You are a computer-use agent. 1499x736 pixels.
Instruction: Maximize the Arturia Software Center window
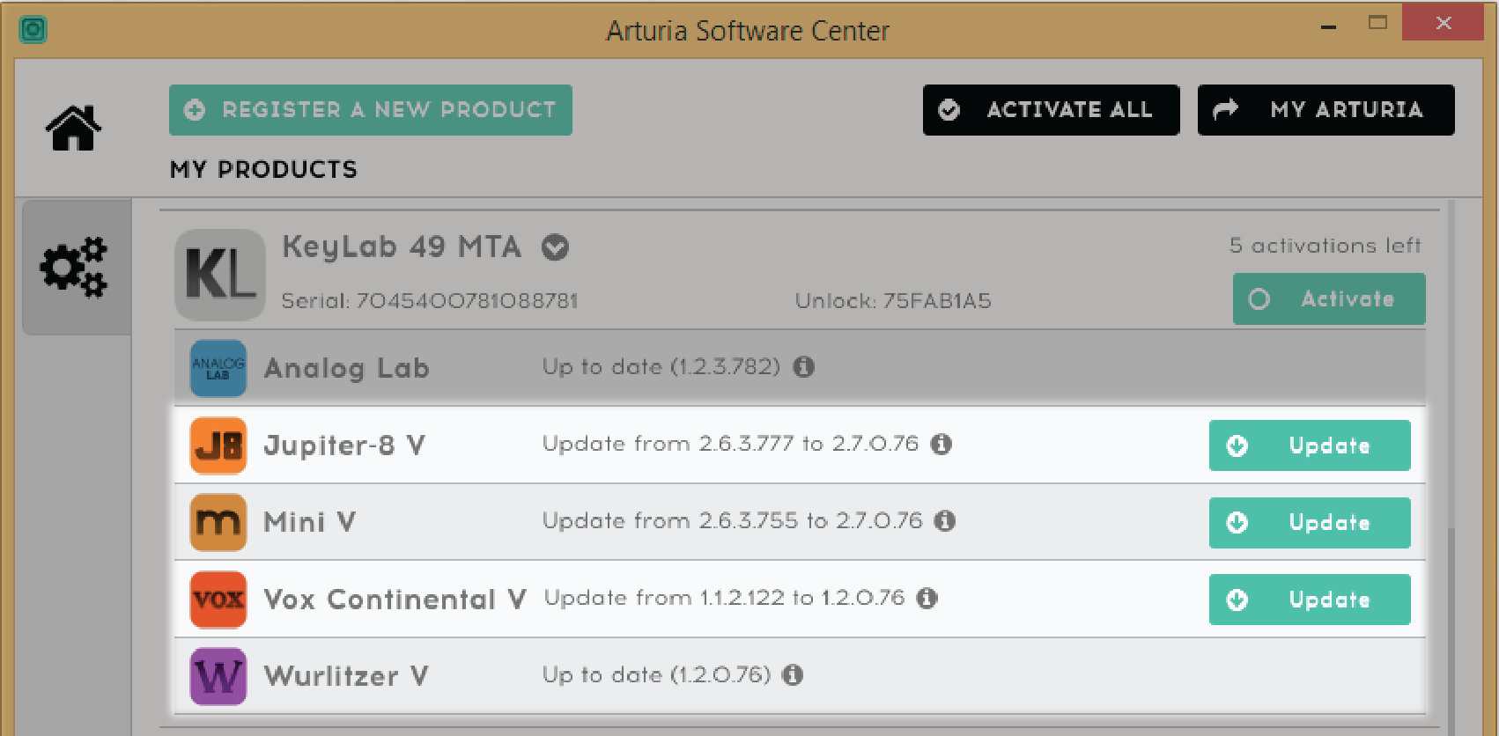[1378, 23]
